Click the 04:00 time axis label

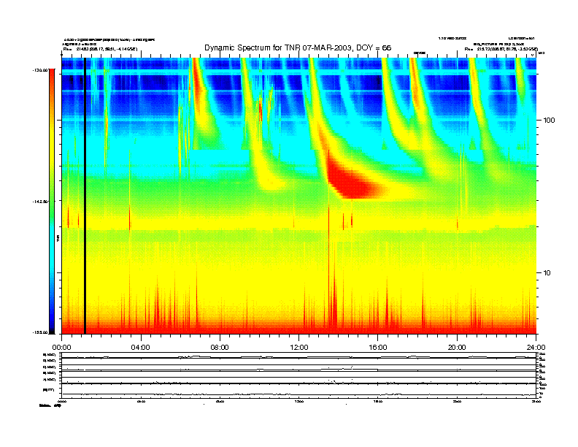141,348
